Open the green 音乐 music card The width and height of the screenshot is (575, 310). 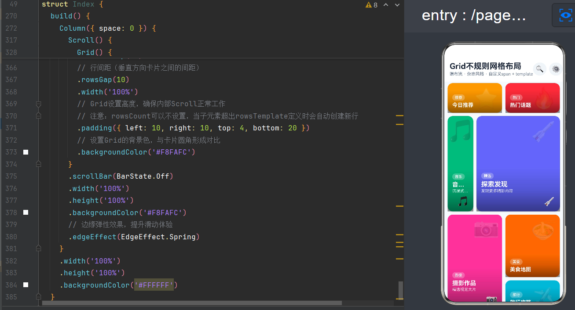[461, 163]
